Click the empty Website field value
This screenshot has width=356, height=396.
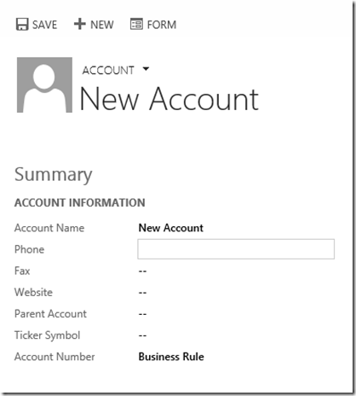[x=142, y=293]
